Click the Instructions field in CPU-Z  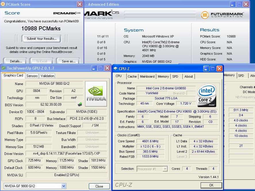(x=177, y=127)
